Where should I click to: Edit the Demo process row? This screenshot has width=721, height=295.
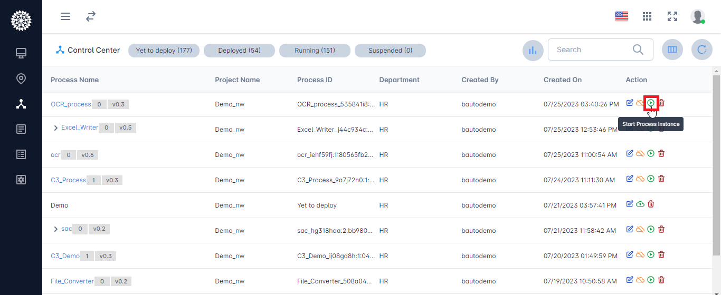click(x=630, y=204)
